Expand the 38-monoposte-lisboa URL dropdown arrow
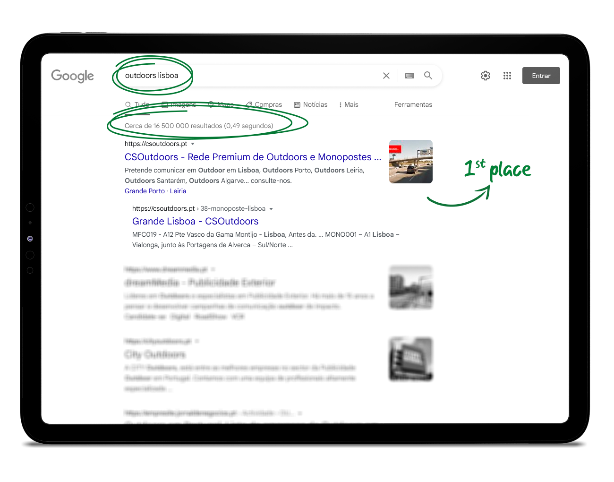614x482 pixels. pos(271,208)
